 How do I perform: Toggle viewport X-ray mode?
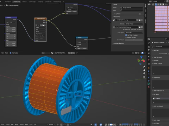(106, 125)
